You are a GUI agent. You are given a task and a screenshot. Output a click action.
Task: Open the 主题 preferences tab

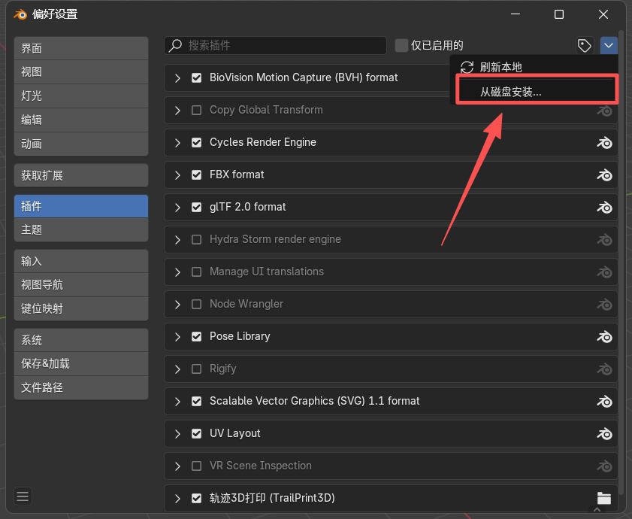click(81, 230)
